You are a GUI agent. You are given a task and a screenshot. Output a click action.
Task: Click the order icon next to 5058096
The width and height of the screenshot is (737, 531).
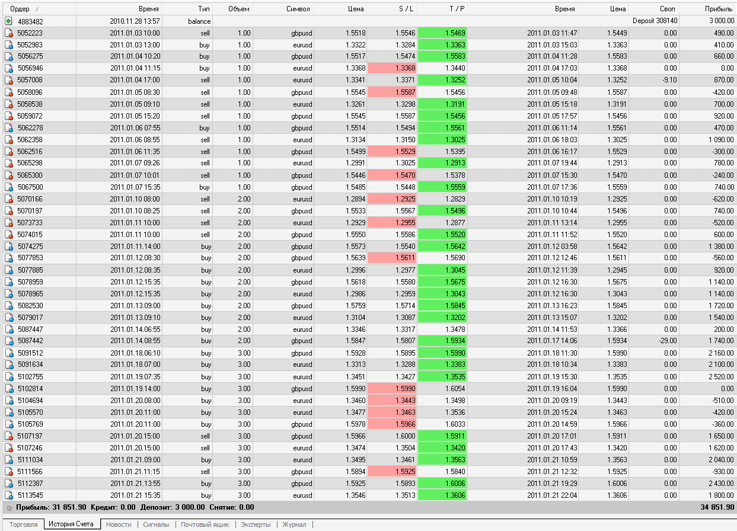click(8, 92)
